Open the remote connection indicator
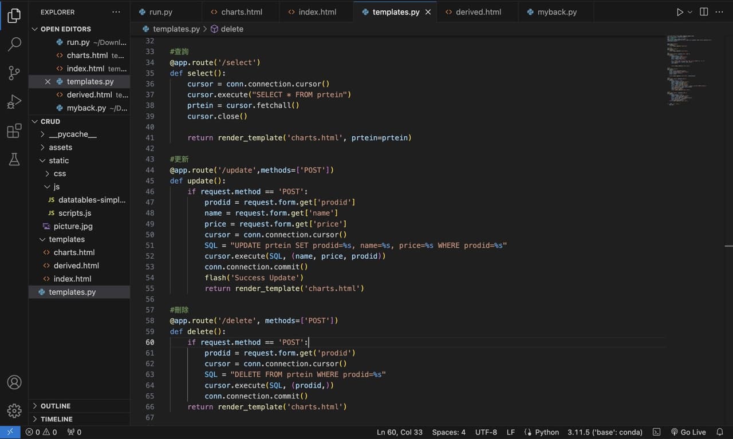The image size is (733, 439). tap(10, 432)
